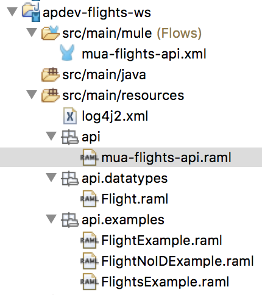Collapse the src/main/mule folder arrow
The width and height of the screenshot is (262, 295).
point(32,32)
